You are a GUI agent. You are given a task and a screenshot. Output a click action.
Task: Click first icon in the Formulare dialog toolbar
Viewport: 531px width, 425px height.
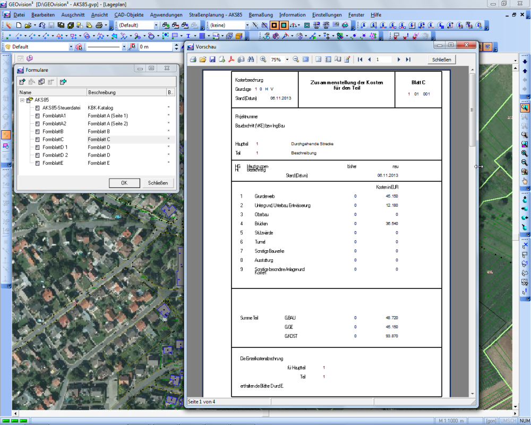tap(22, 82)
